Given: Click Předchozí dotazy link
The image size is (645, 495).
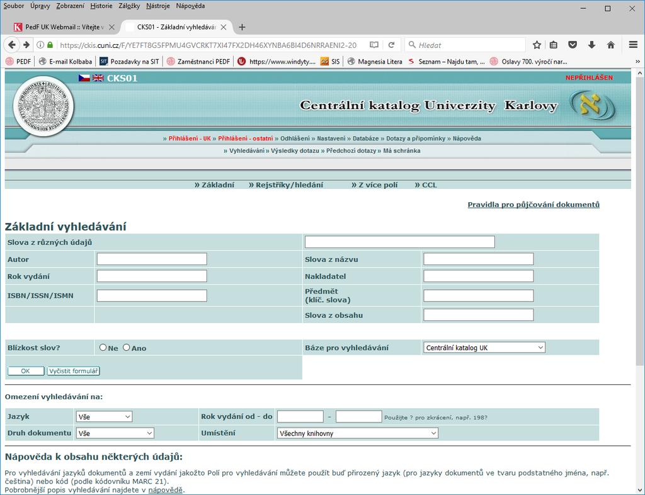Looking at the screenshot, I should point(351,151).
